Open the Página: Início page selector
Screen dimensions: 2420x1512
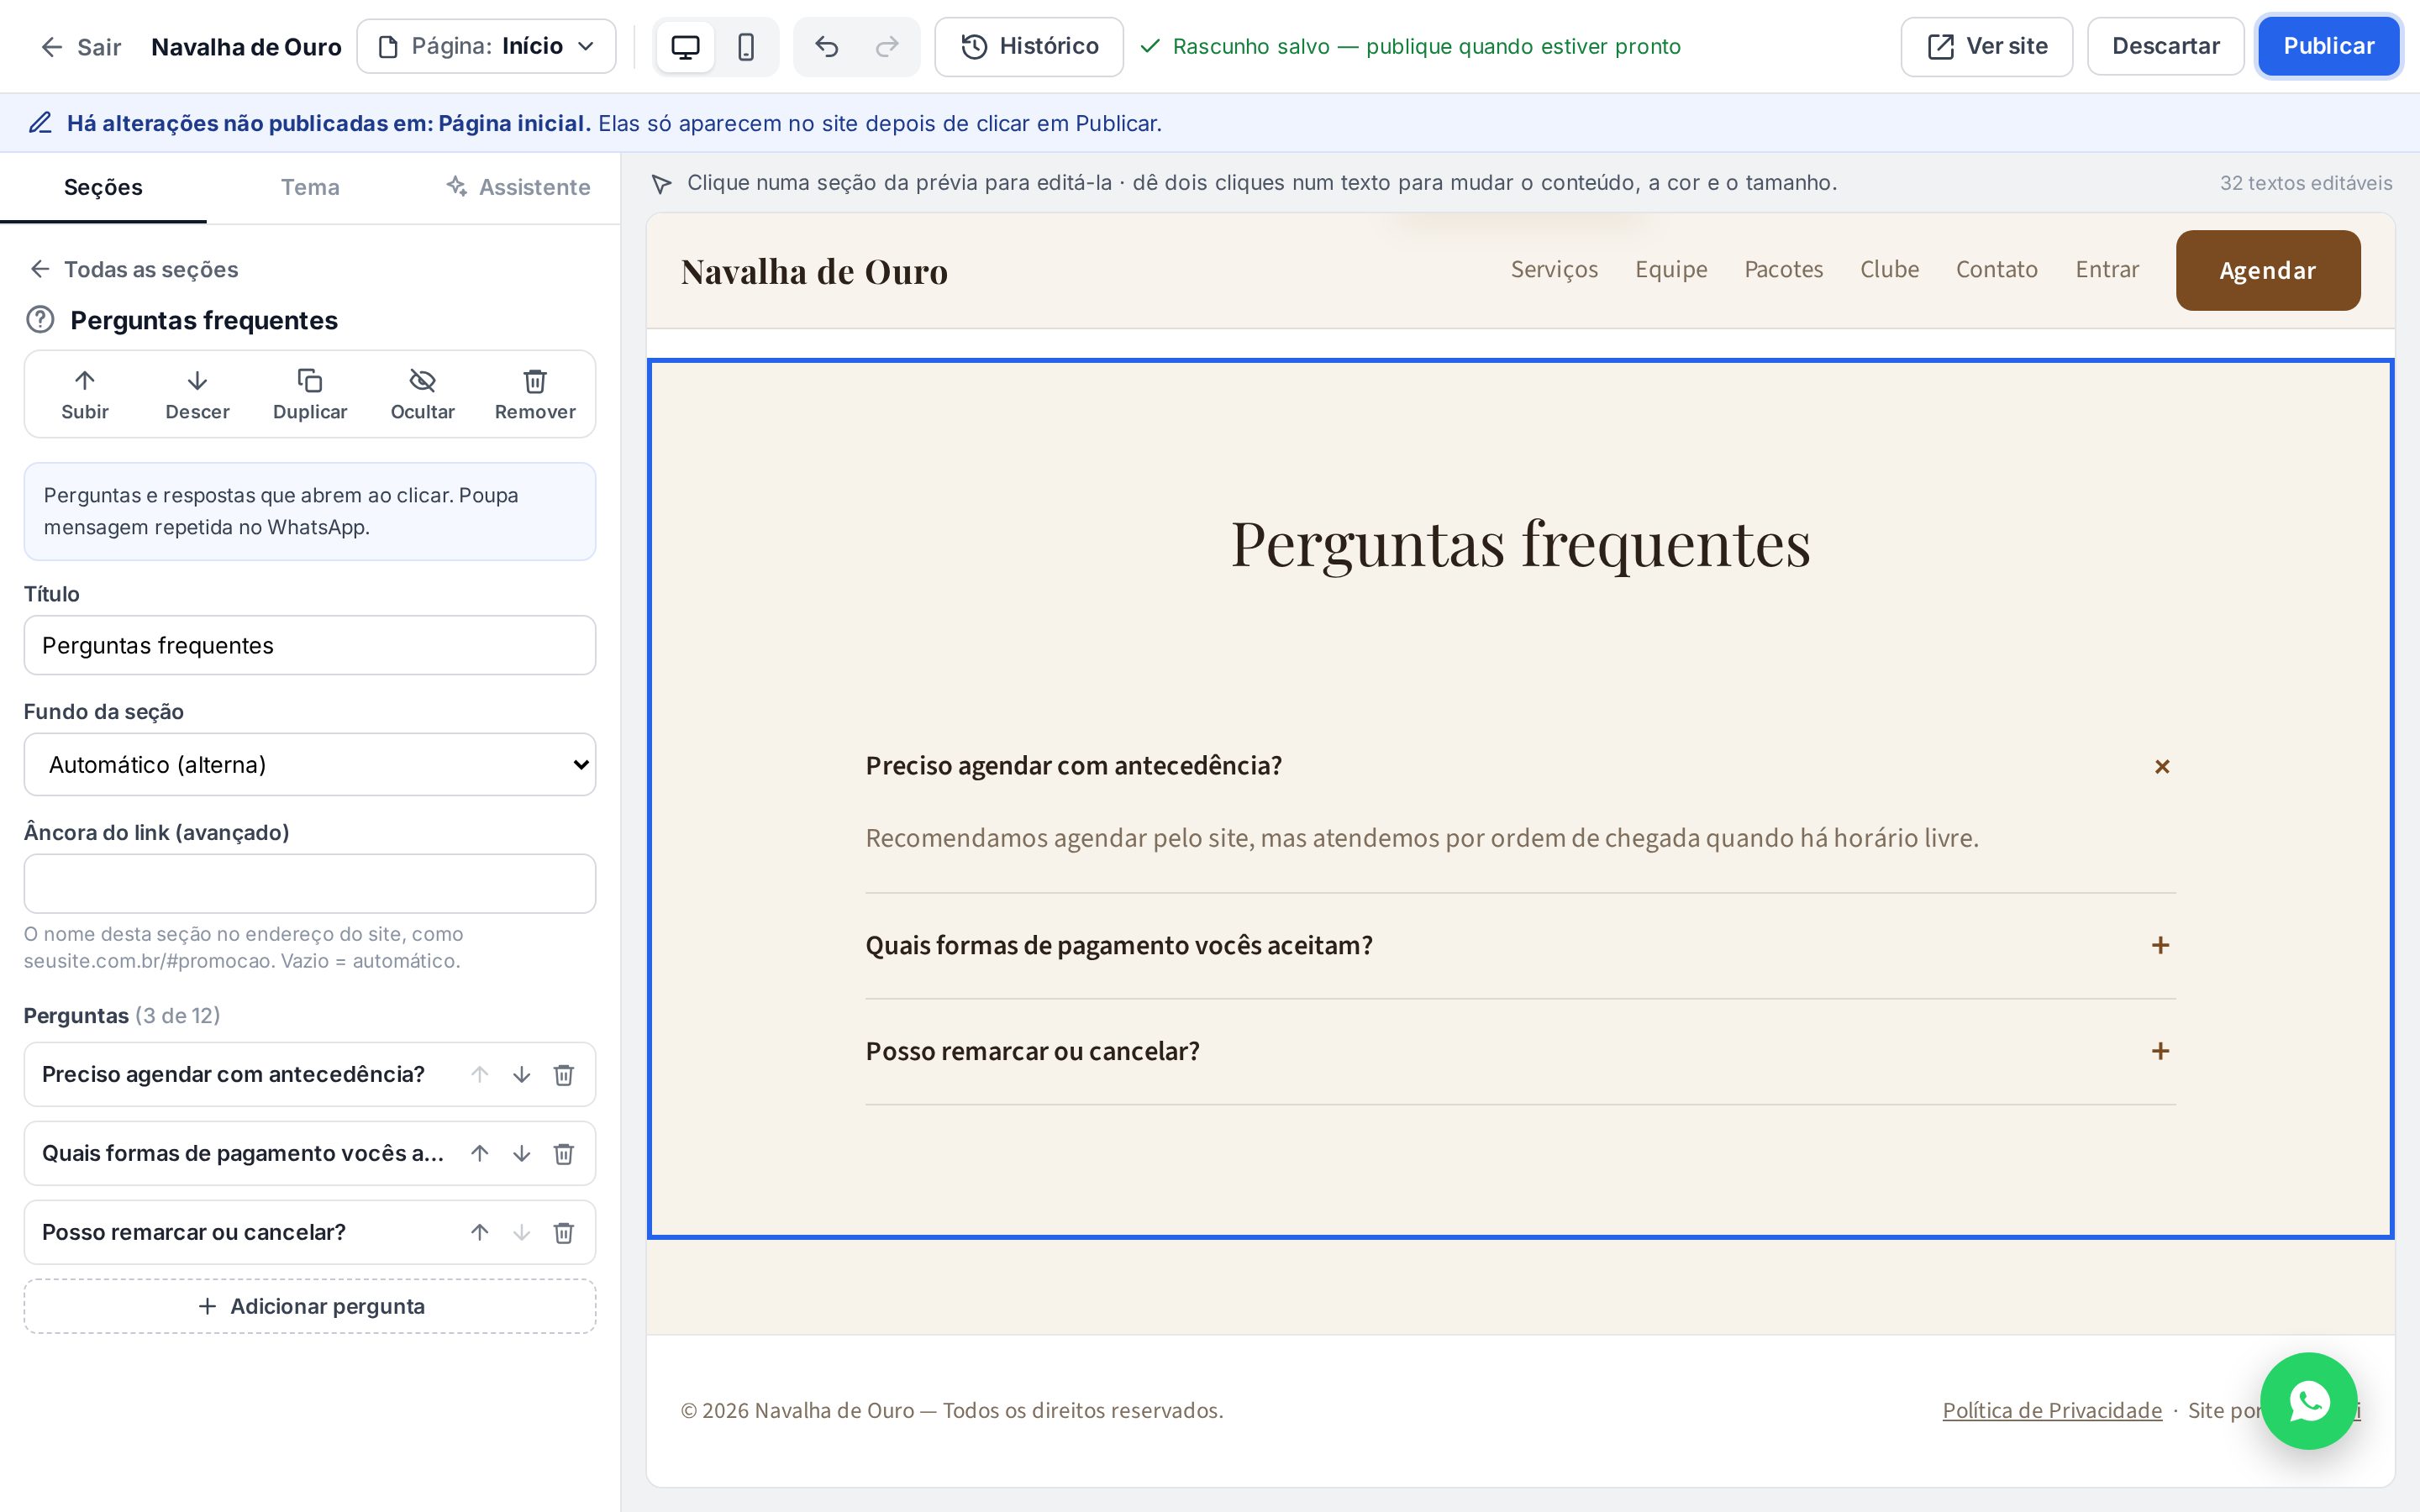486,47
